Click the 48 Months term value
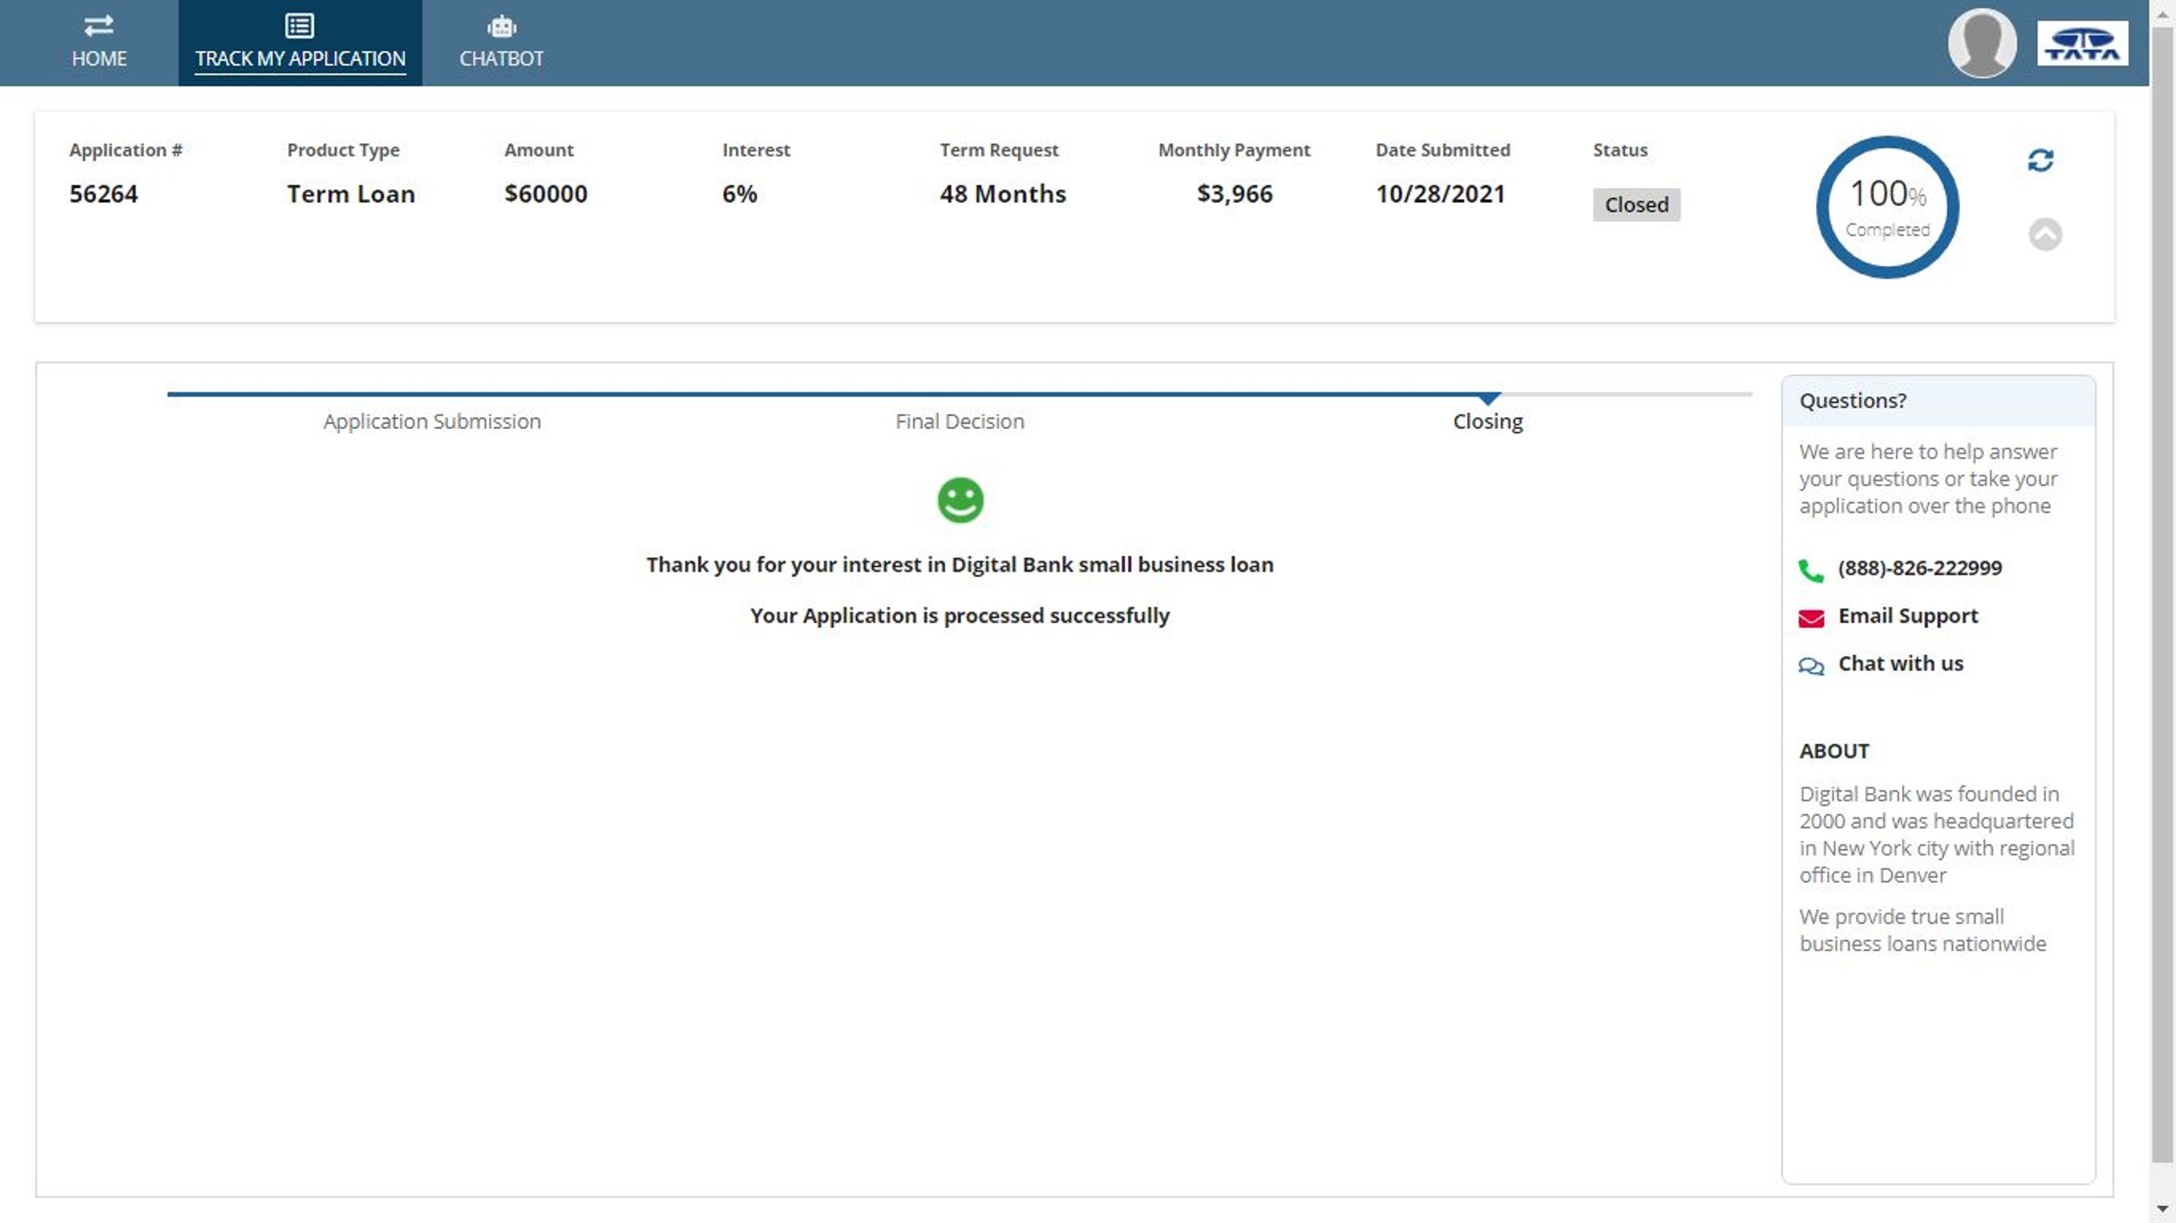The height and width of the screenshot is (1223, 2176). [x=1002, y=194]
